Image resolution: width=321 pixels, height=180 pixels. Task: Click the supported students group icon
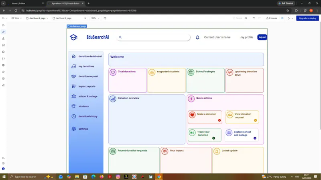click(x=152, y=72)
